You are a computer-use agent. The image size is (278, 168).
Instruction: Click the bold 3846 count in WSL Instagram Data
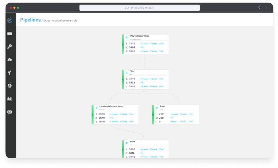132,47
